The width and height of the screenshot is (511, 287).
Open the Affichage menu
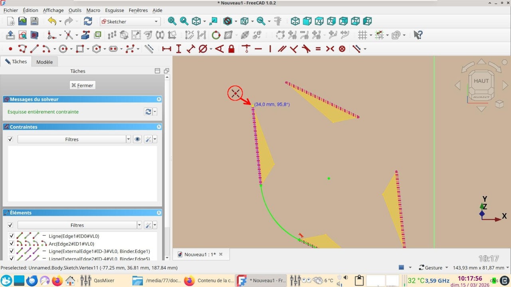[x=53, y=10]
